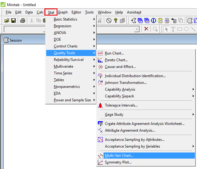Click the blue info icon in toolbar
Viewport: 197px width, 169px height.
coord(154,21)
